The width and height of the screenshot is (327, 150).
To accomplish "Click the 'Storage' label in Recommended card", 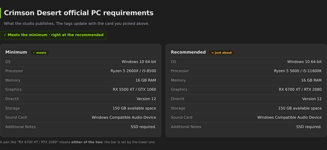I will [178, 108].
